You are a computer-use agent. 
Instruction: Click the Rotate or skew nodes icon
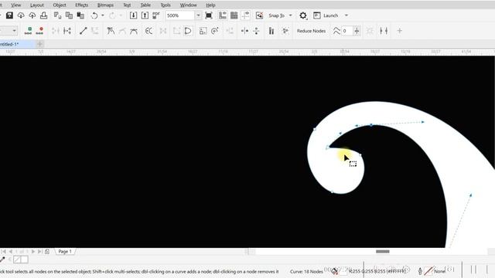pyautogui.click(x=215, y=31)
